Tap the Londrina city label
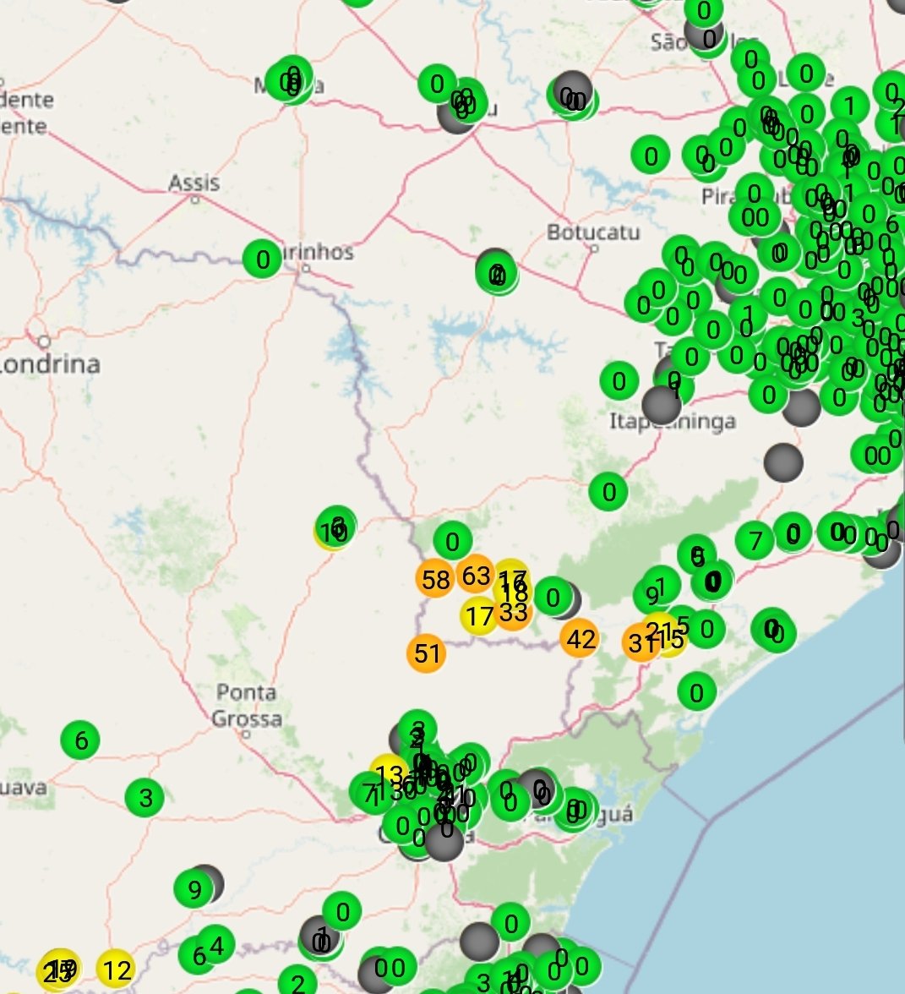 click(x=51, y=364)
